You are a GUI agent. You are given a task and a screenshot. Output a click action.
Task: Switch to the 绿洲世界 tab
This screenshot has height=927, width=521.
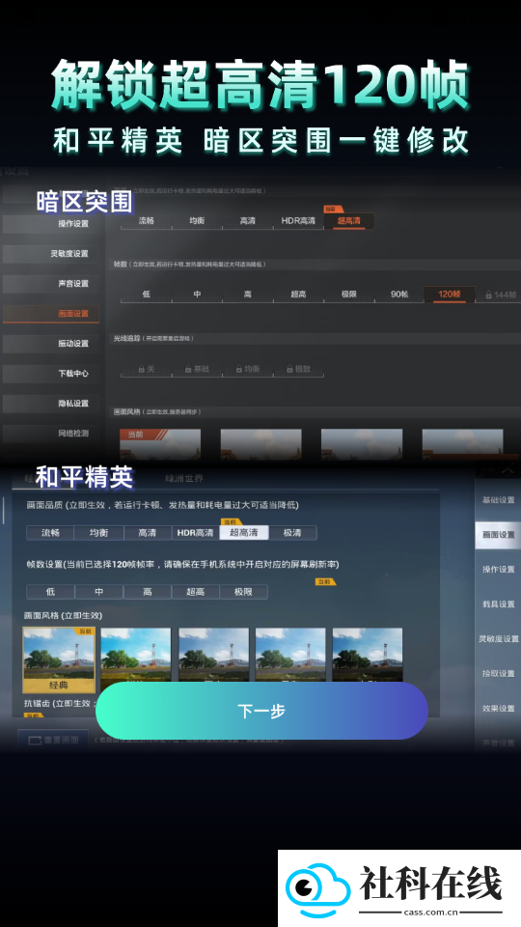coord(183,478)
